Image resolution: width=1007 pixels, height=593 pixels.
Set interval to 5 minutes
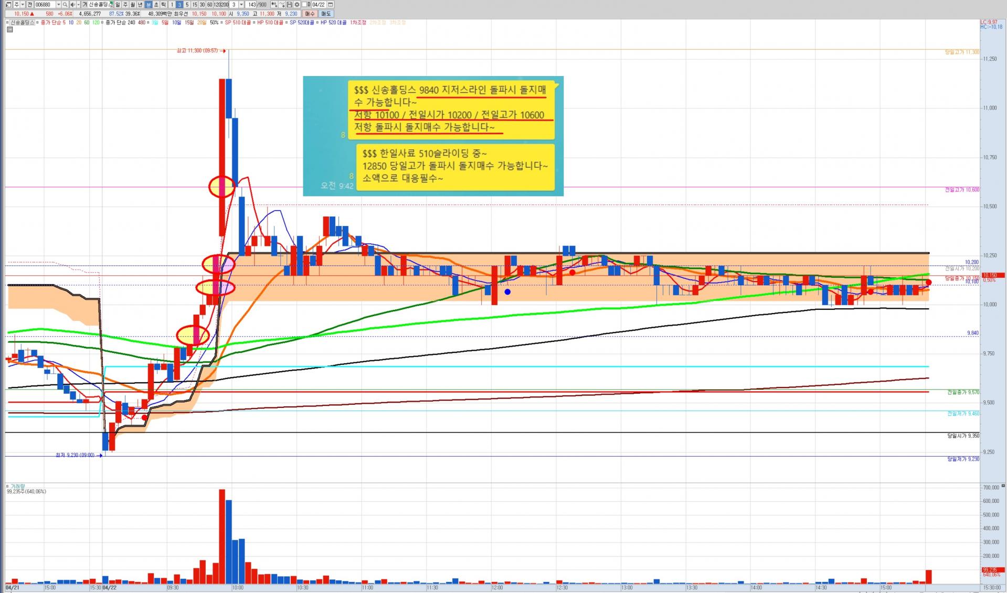click(x=187, y=5)
